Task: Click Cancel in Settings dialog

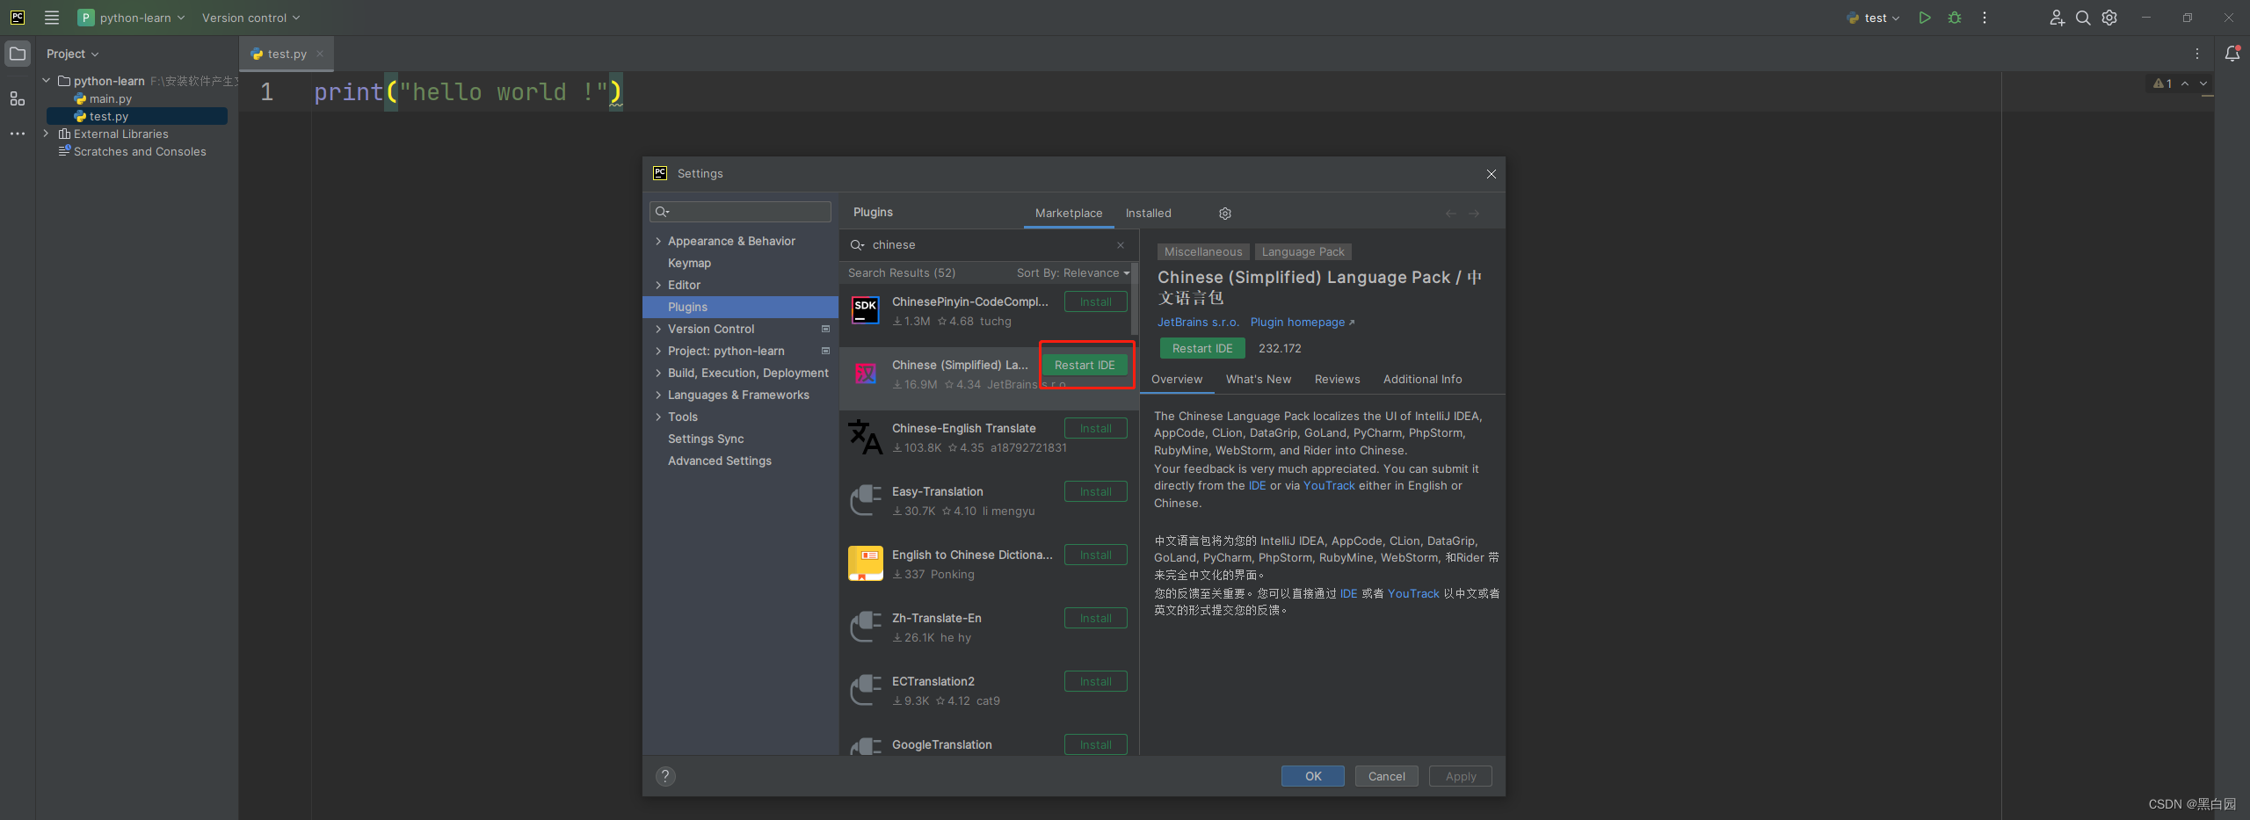Action: (x=1386, y=776)
